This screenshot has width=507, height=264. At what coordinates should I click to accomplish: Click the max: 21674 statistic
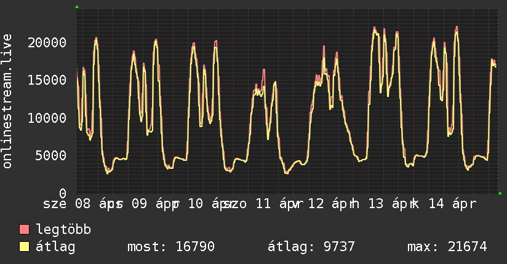[447, 247]
